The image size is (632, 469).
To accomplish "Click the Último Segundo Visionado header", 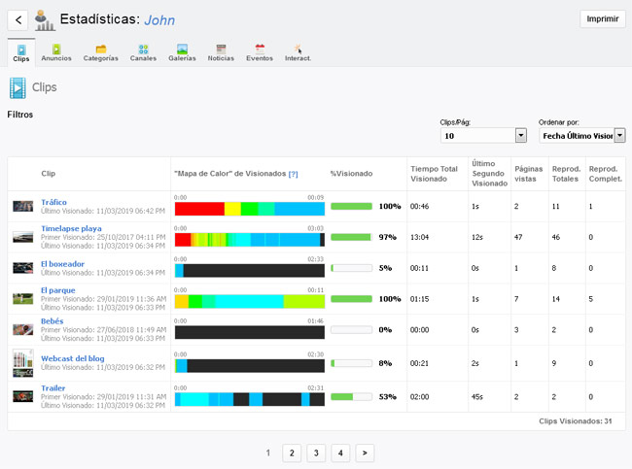I will coord(489,174).
